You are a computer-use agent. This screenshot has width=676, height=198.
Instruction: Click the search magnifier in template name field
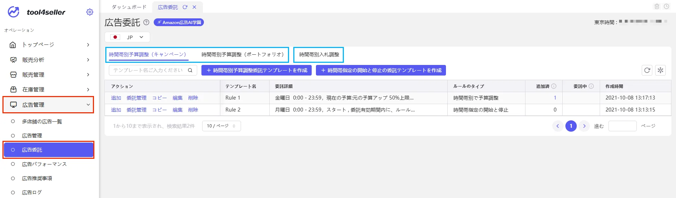(190, 70)
